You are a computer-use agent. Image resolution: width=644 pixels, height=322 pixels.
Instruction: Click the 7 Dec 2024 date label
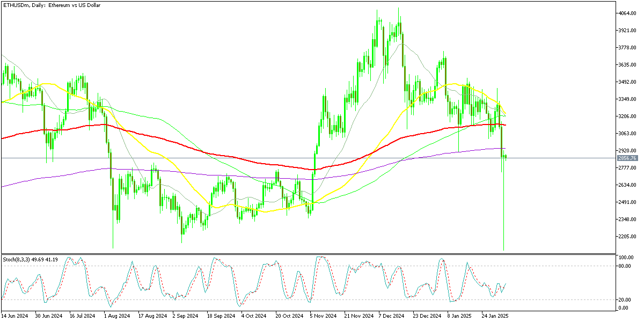click(392, 316)
